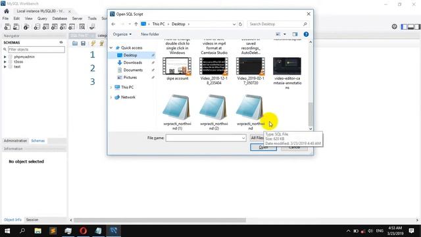
Task: Select the skpe account video file
Action: pos(177,68)
